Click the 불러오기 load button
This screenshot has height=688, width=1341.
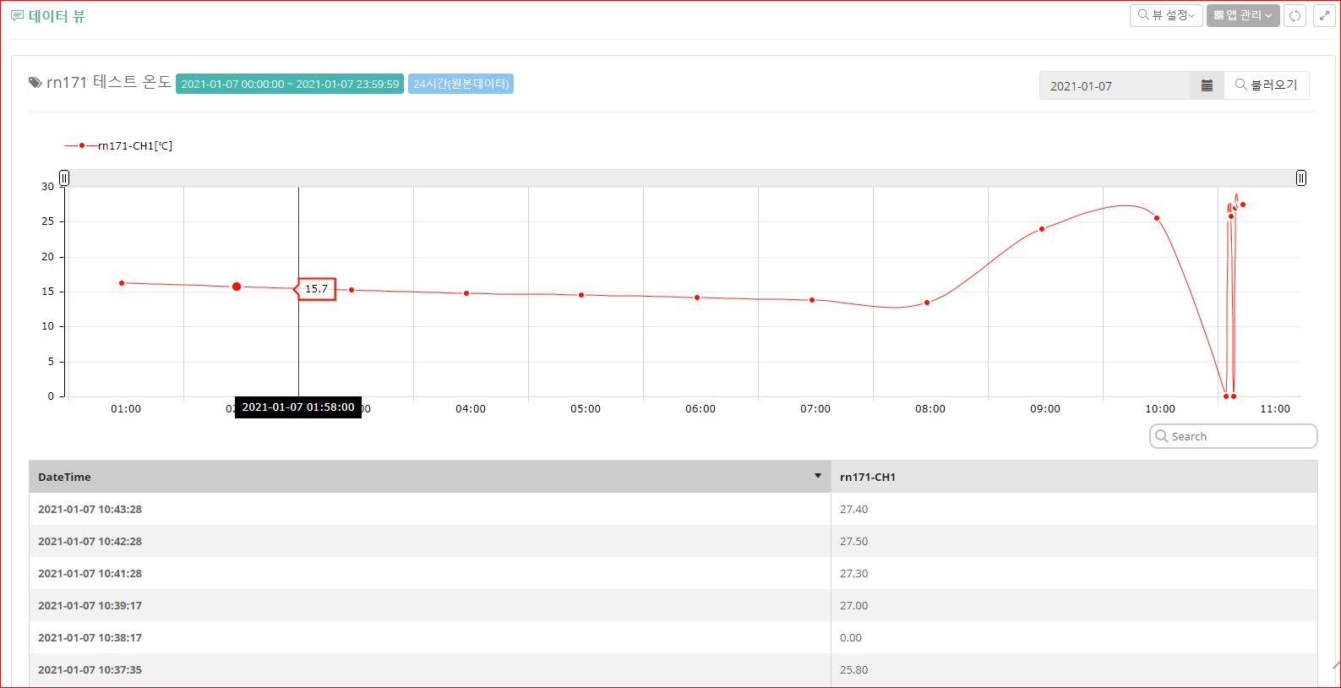pyautogui.click(x=1267, y=85)
